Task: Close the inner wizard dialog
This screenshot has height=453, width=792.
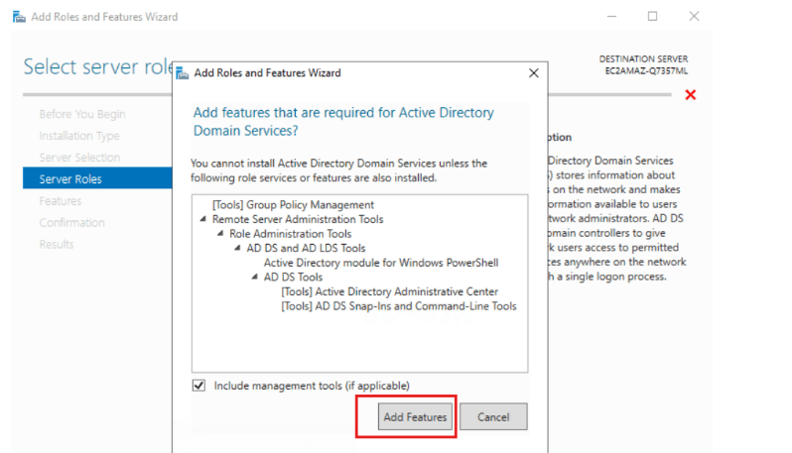Action: [533, 73]
